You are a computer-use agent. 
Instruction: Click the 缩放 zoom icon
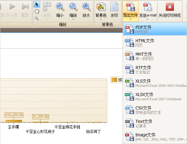coord(73,7)
